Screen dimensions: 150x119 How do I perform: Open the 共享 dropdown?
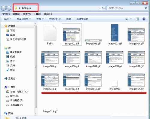tap(40, 19)
